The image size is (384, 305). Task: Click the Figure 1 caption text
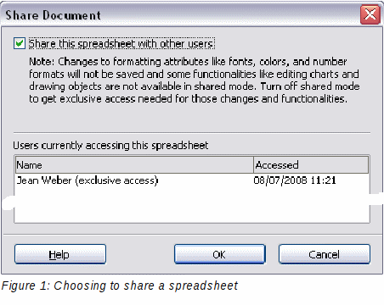[120, 286]
